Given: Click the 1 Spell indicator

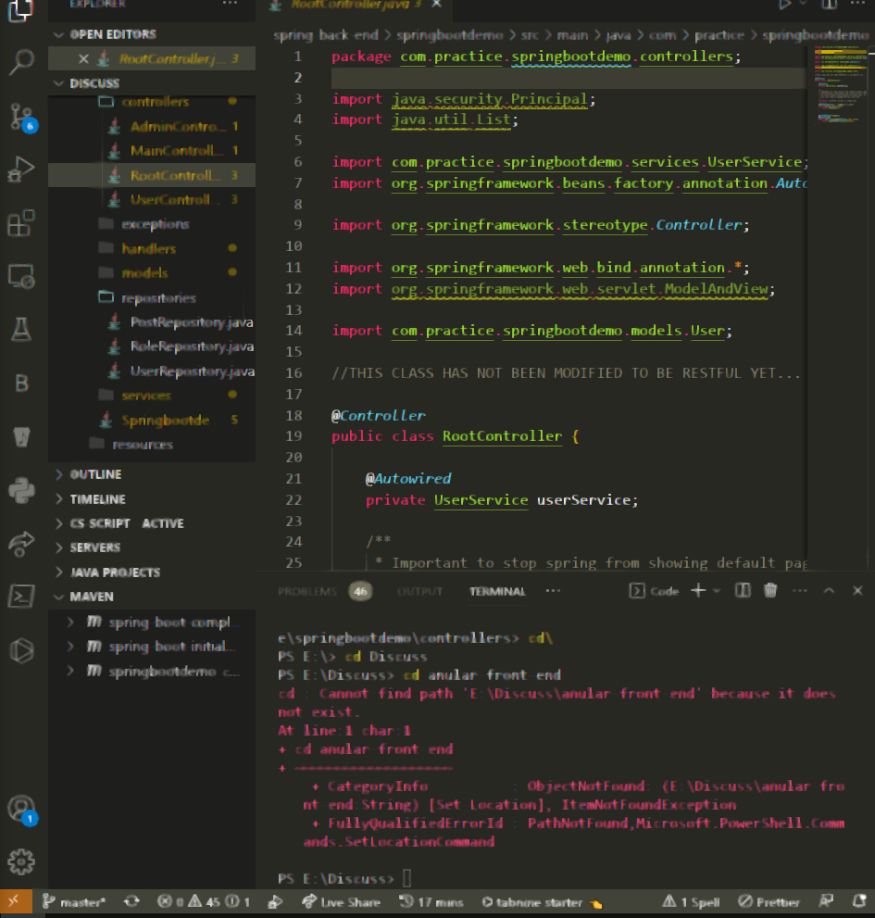Looking at the screenshot, I should coord(691,901).
